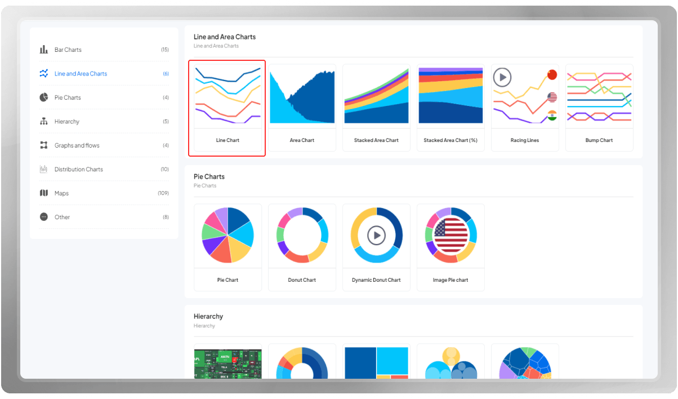Choose the Stacked Area Chart thumbnail
This screenshot has width=678, height=399.
[376, 96]
